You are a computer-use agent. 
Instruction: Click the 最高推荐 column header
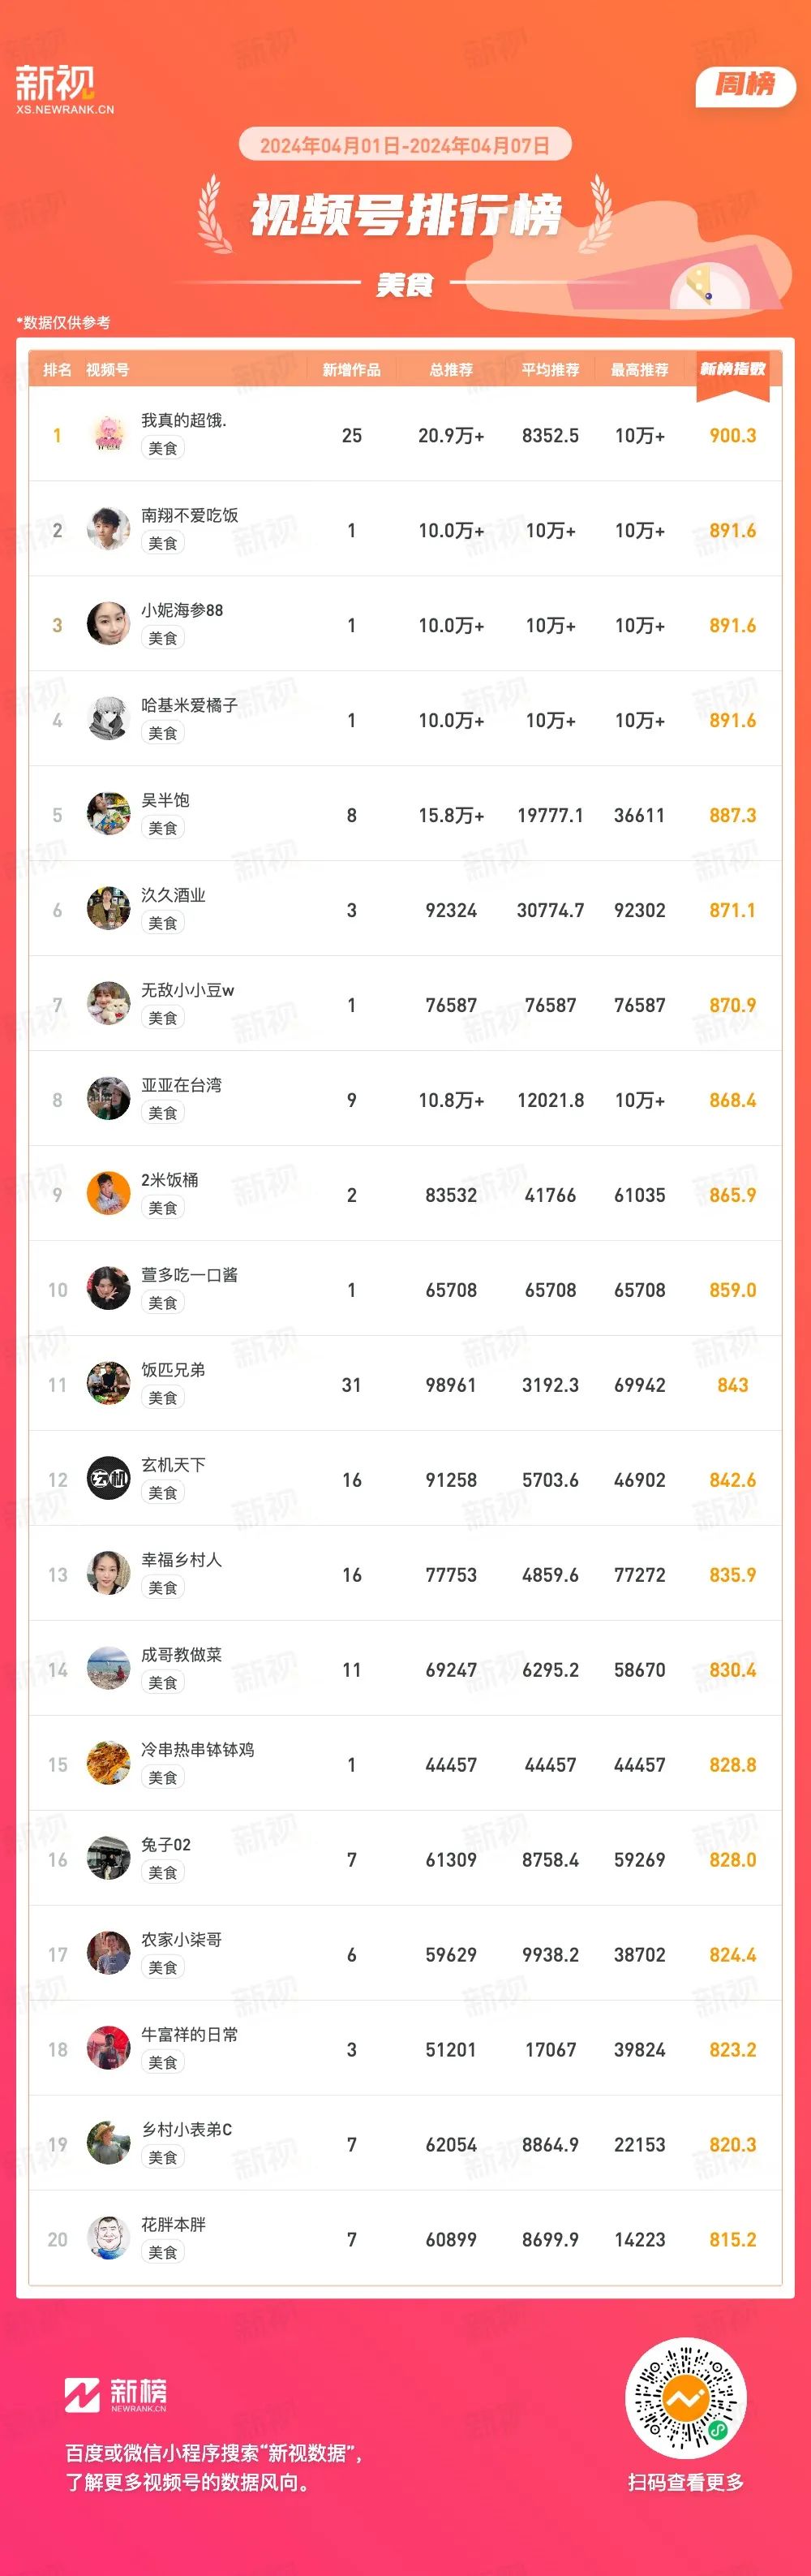coord(640,370)
